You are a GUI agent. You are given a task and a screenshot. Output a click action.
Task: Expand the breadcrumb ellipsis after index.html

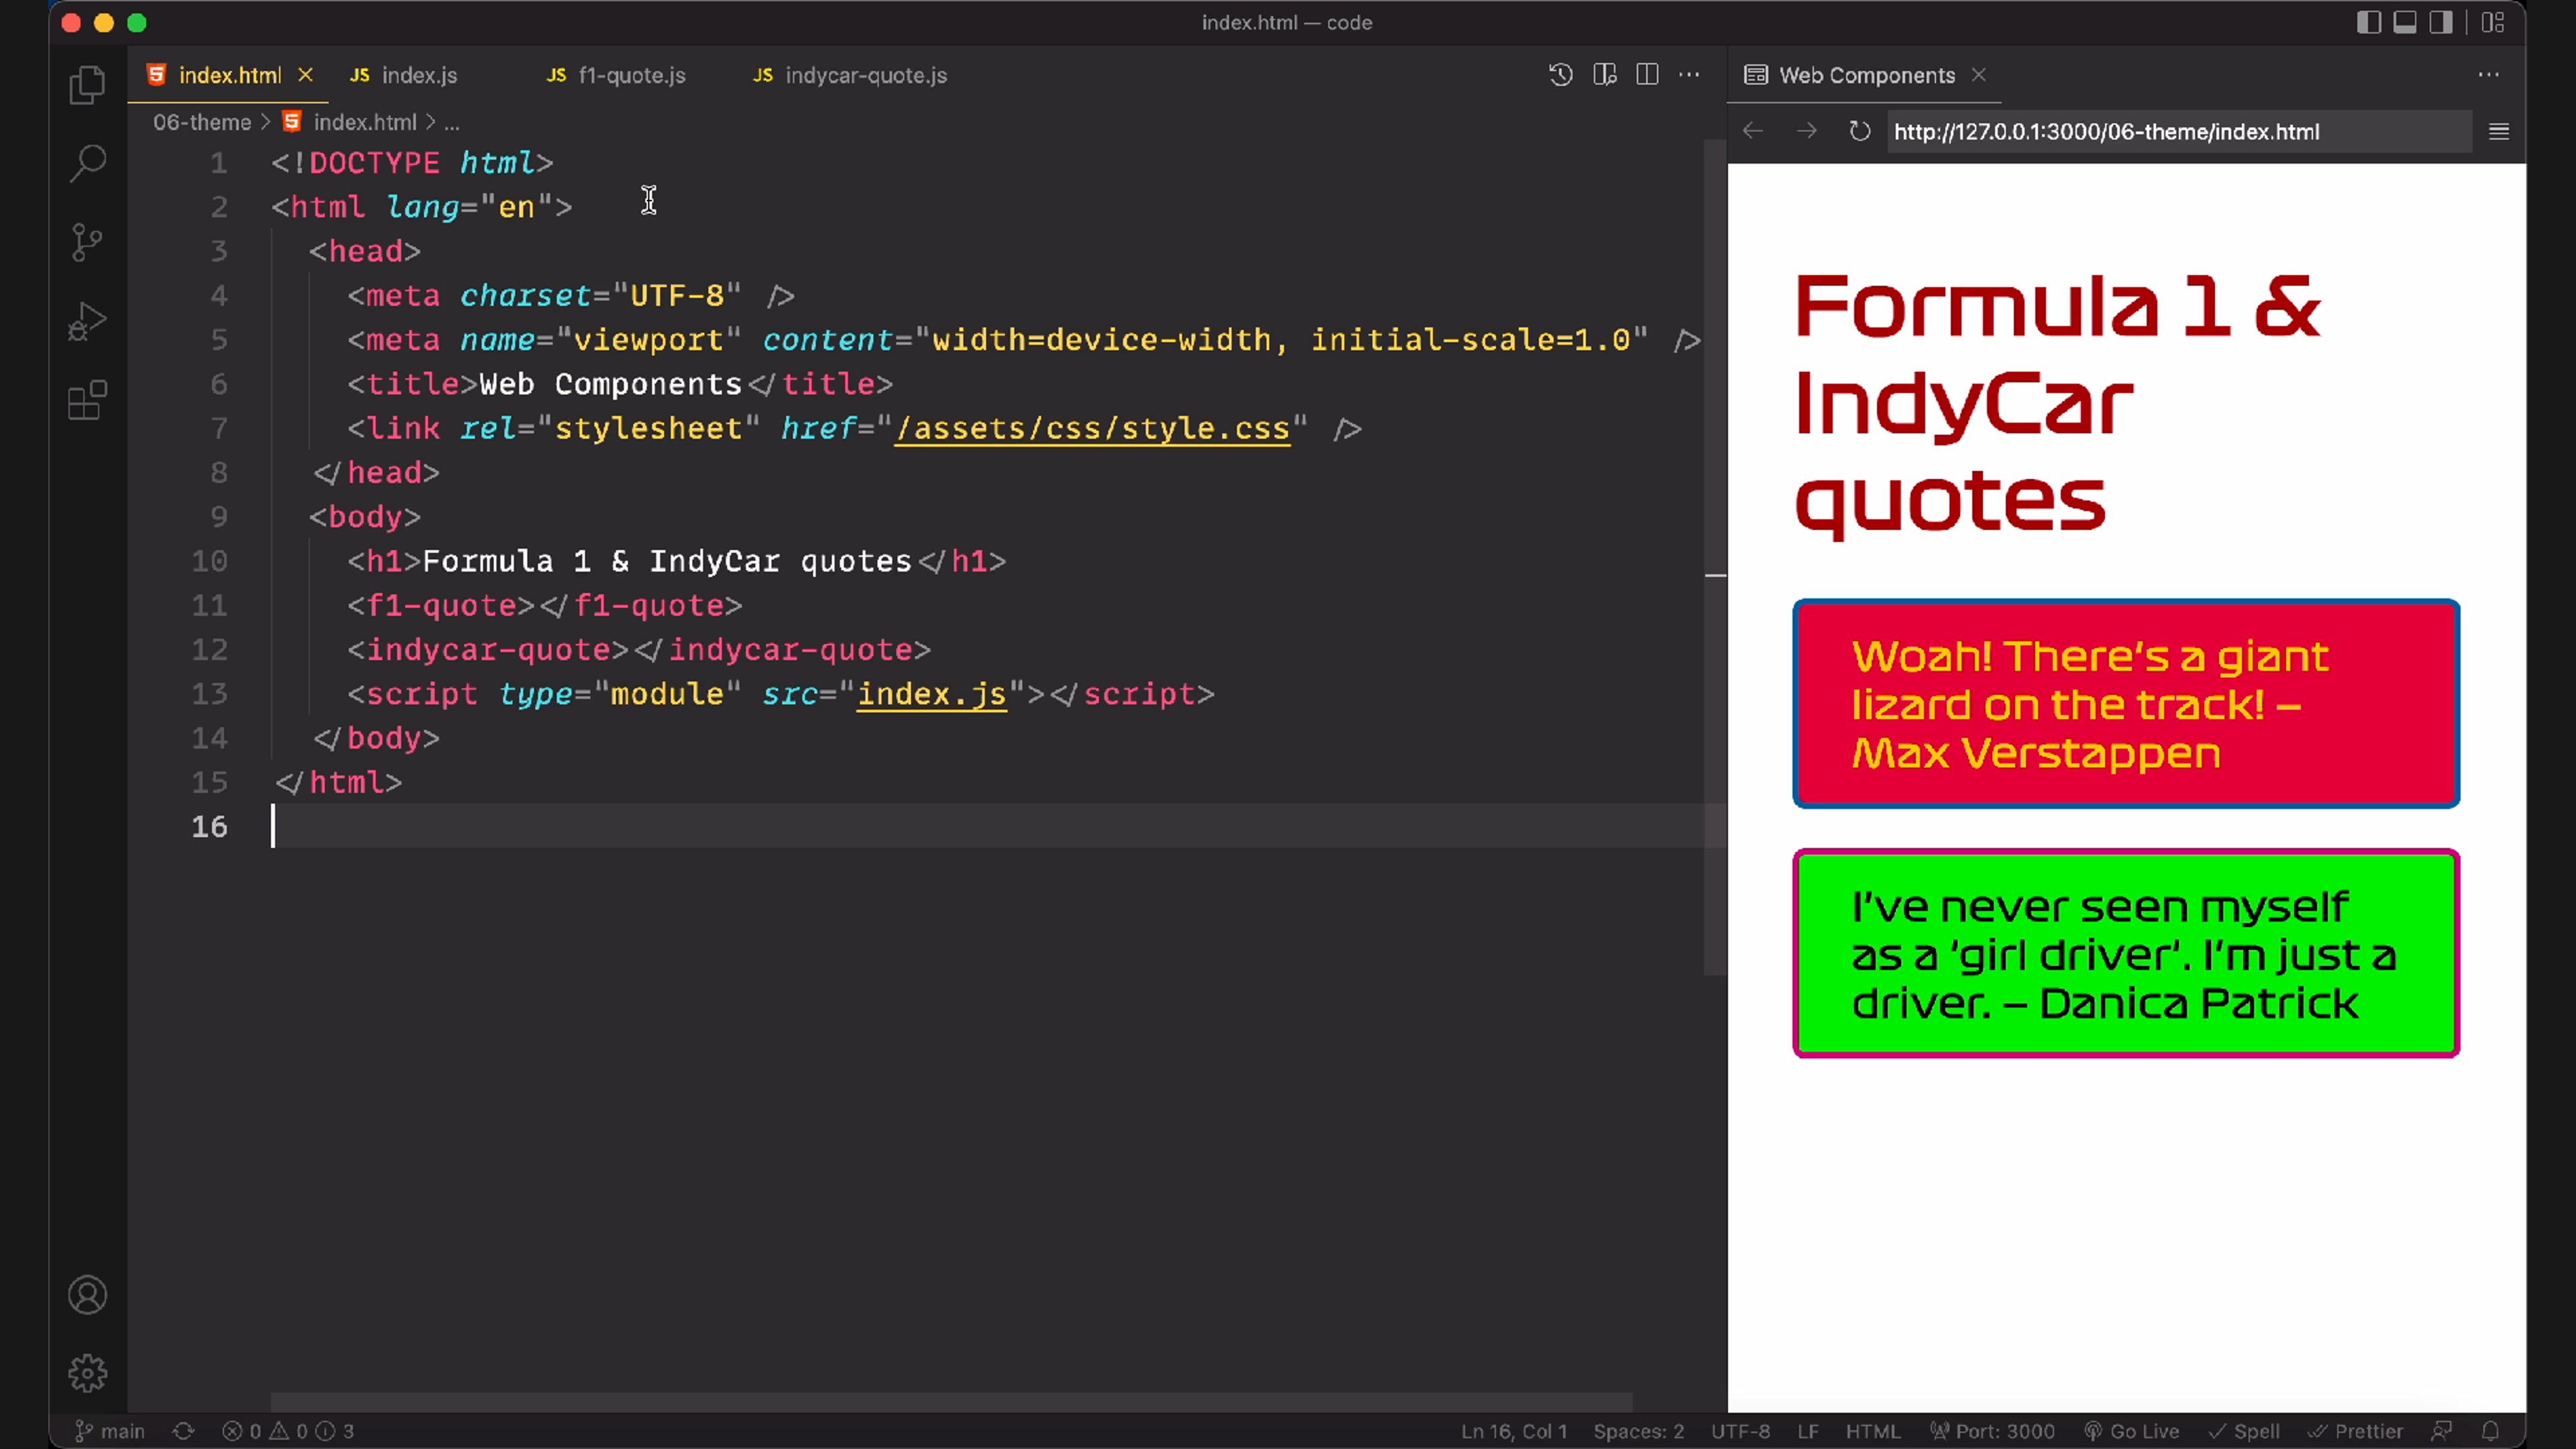point(452,123)
